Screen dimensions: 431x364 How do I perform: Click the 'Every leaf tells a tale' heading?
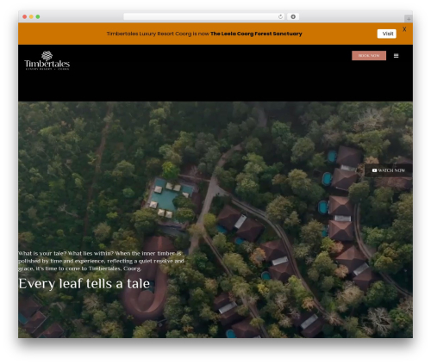[84, 284]
